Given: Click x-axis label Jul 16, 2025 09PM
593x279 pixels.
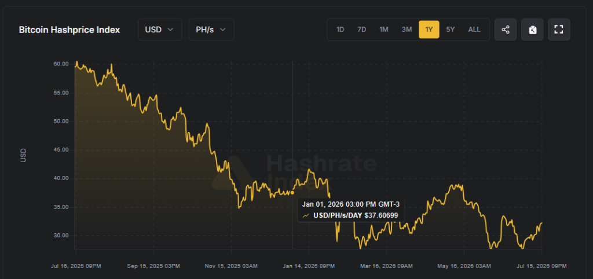Looking at the screenshot, I should pyautogui.click(x=76, y=266).
